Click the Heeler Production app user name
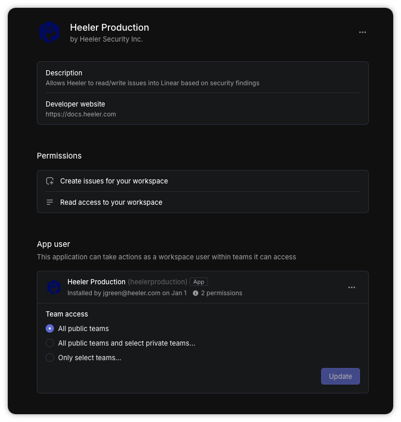Viewport: 401px width, 422px height. coord(96,282)
